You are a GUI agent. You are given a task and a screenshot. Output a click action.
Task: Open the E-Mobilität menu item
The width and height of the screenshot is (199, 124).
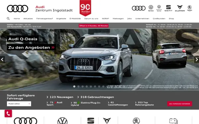[x=75, y=19]
